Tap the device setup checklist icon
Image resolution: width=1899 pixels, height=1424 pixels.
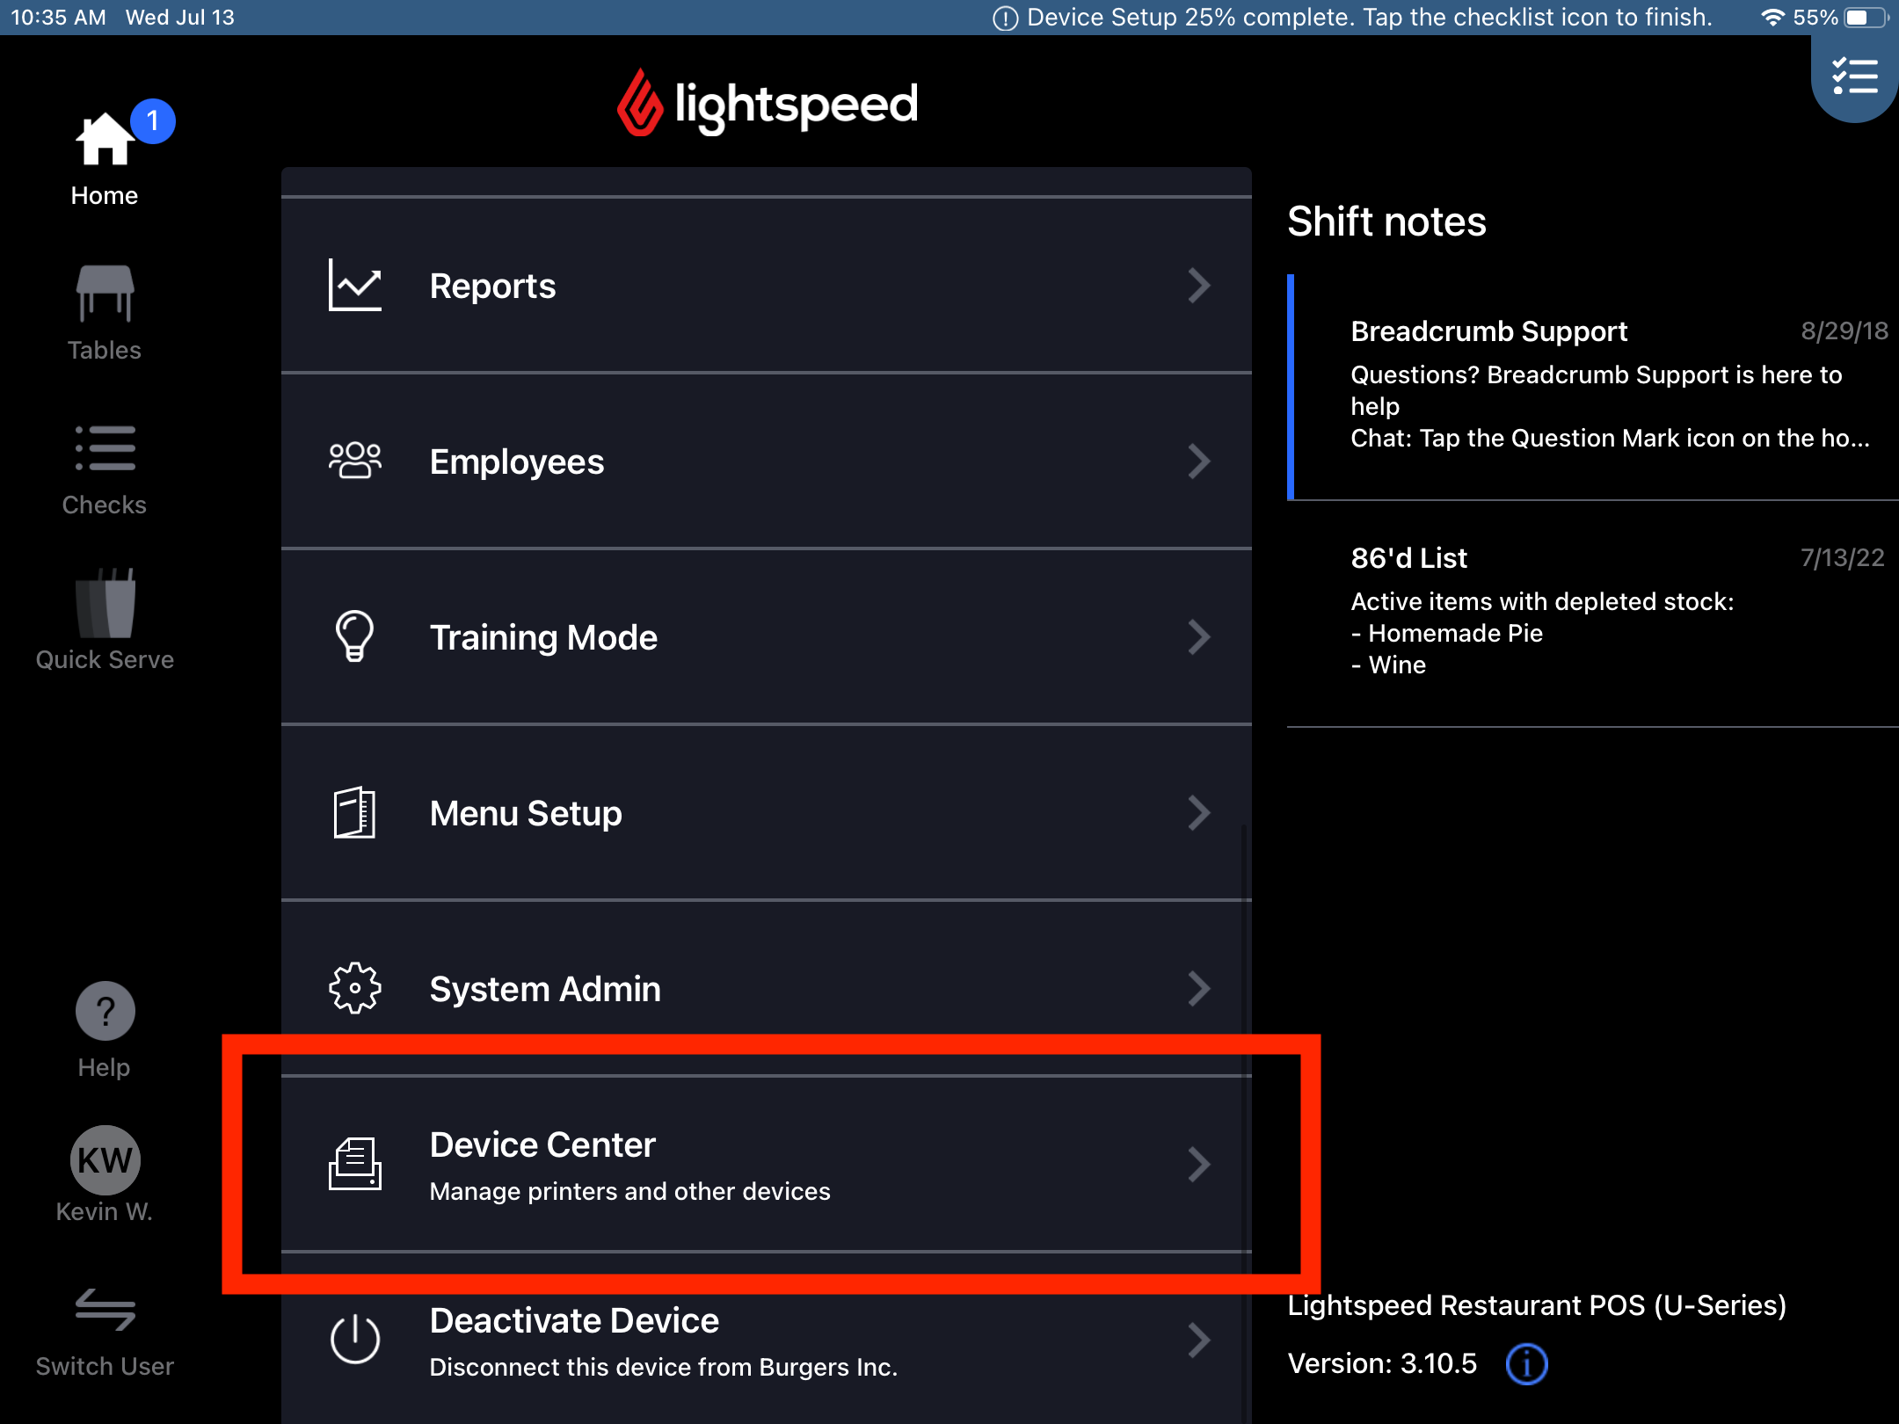[1853, 77]
